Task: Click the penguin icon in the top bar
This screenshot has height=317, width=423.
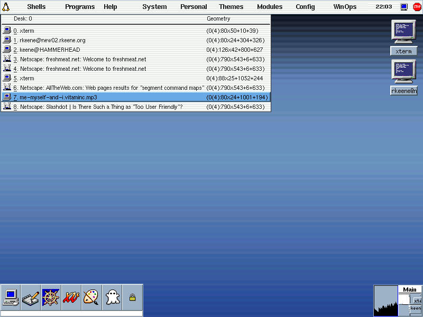Action: point(6,7)
